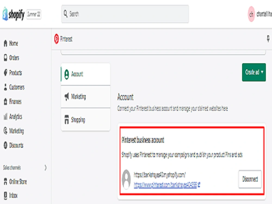Open the user avatar menu

(x=251, y=14)
